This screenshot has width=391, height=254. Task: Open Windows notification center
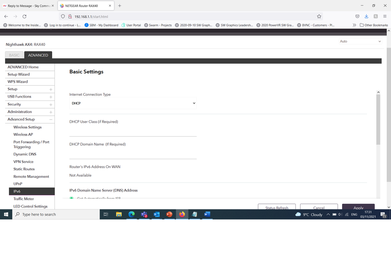pyautogui.click(x=384, y=215)
